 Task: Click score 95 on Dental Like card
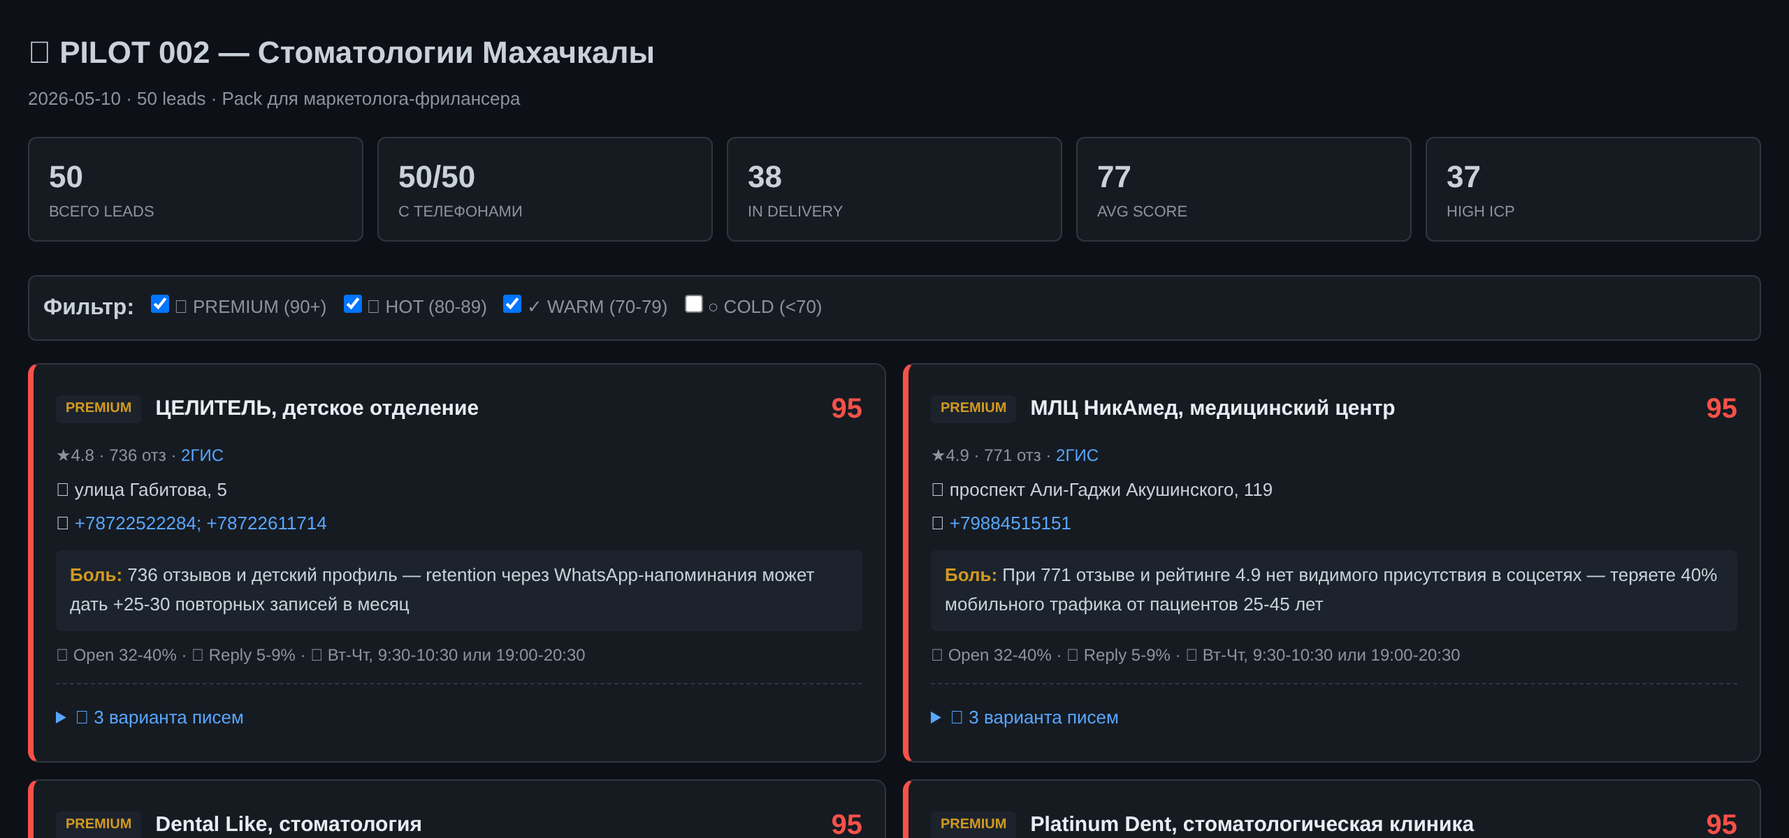(x=846, y=824)
